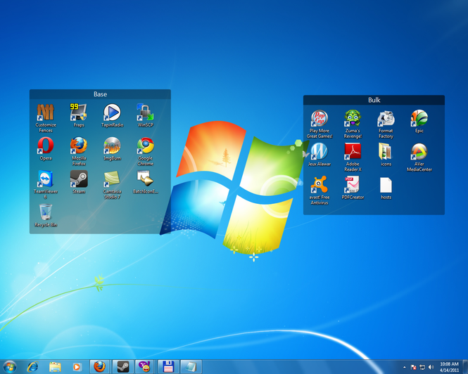Click the Base fence title bar
The width and height of the screenshot is (468, 374).
(100, 94)
